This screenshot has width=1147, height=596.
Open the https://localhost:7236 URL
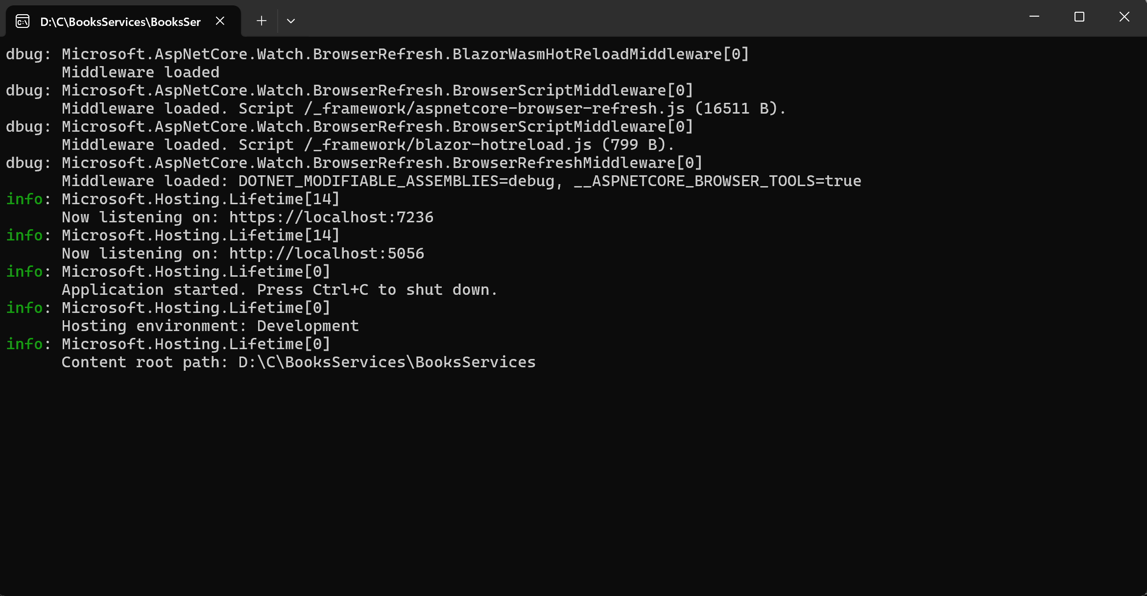(x=332, y=217)
